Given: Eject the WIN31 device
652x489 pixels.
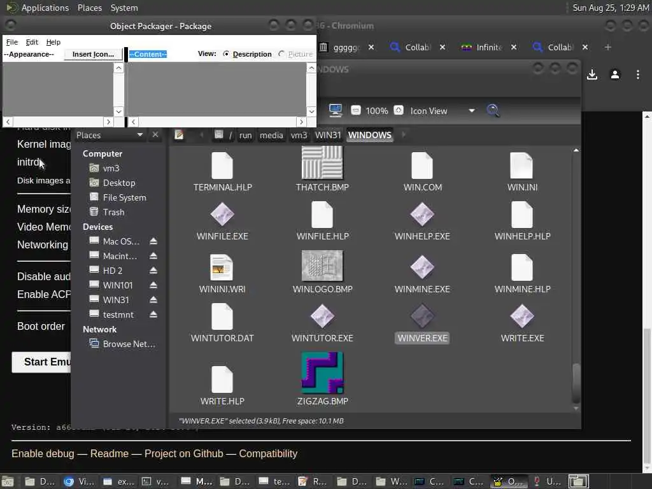Looking at the screenshot, I should tap(153, 300).
